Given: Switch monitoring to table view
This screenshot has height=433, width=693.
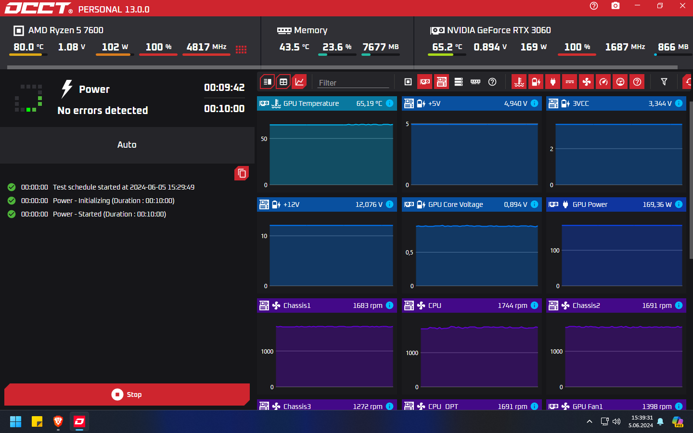Looking at the screenshot, I should point(283,82).
